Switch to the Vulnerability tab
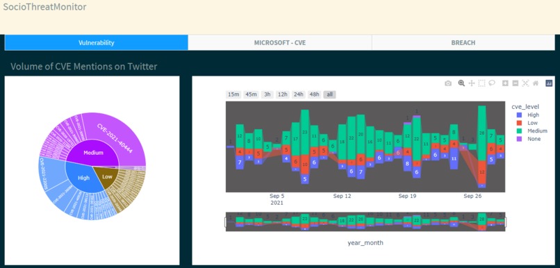 (97, 43)
